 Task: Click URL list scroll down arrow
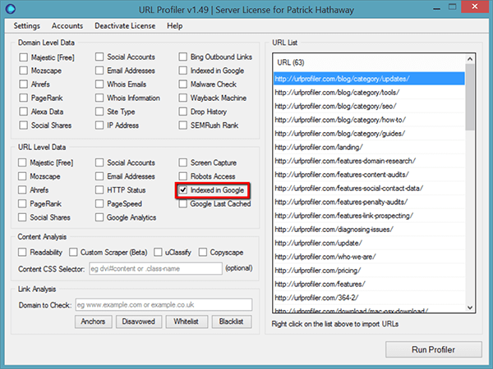[470, 307]
